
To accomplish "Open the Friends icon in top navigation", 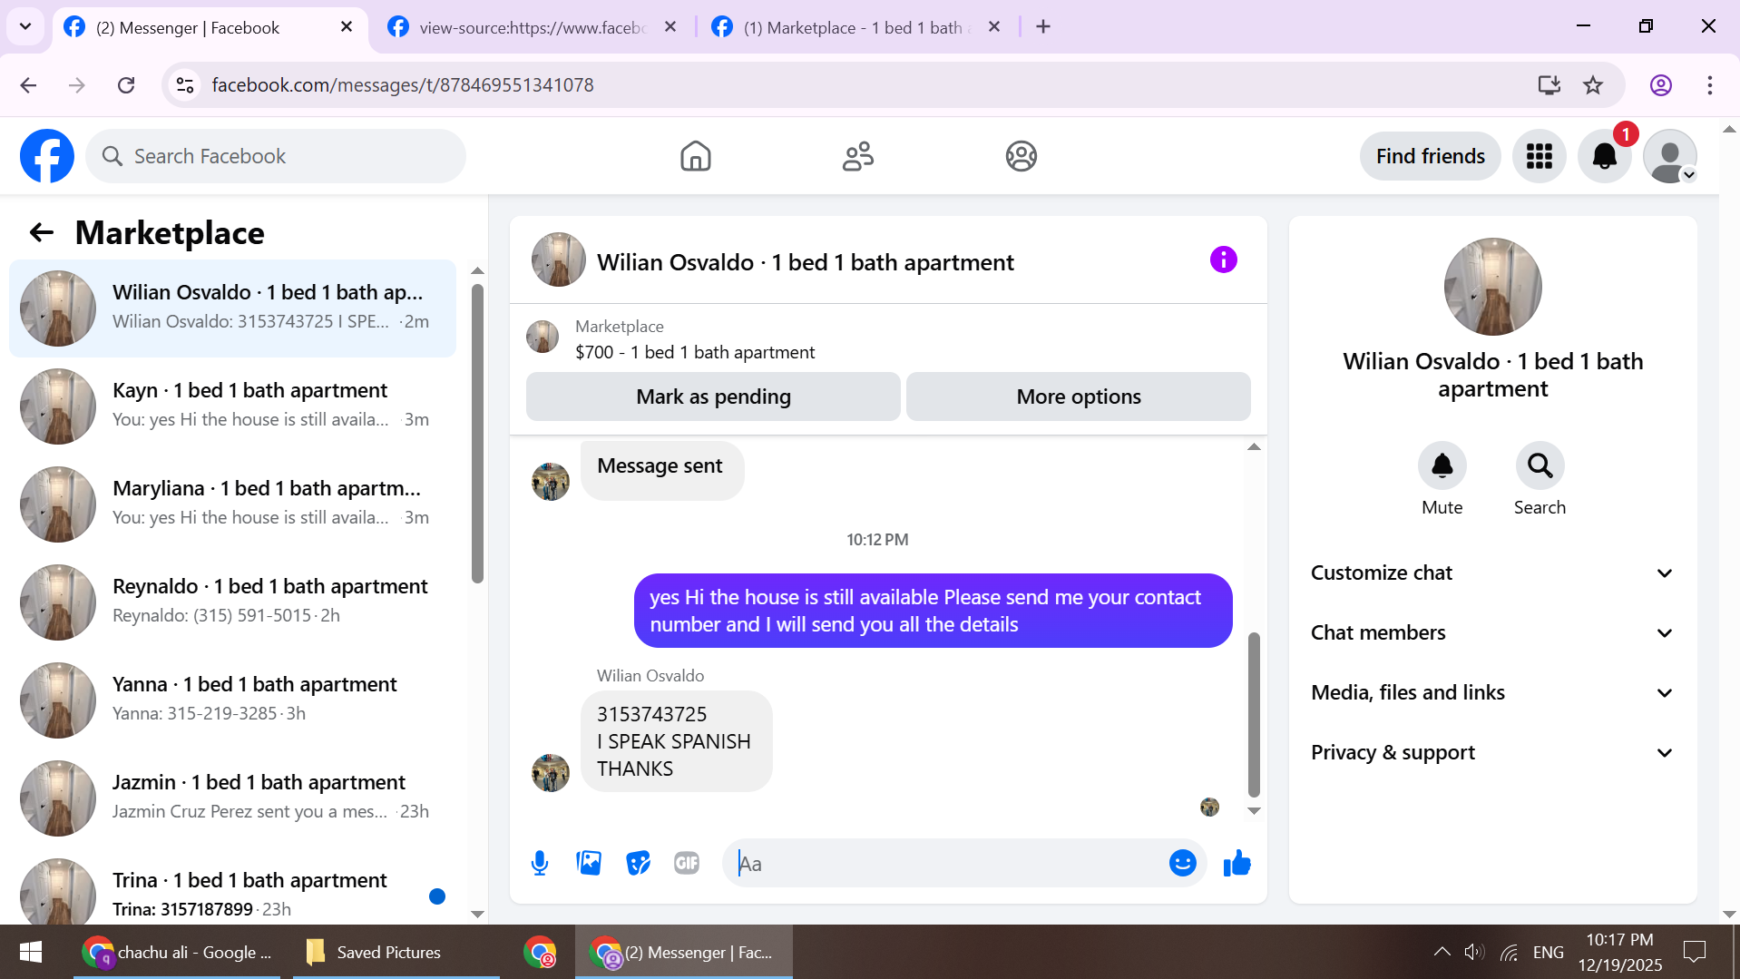I will pyautogui.click(x=858, y=156).
